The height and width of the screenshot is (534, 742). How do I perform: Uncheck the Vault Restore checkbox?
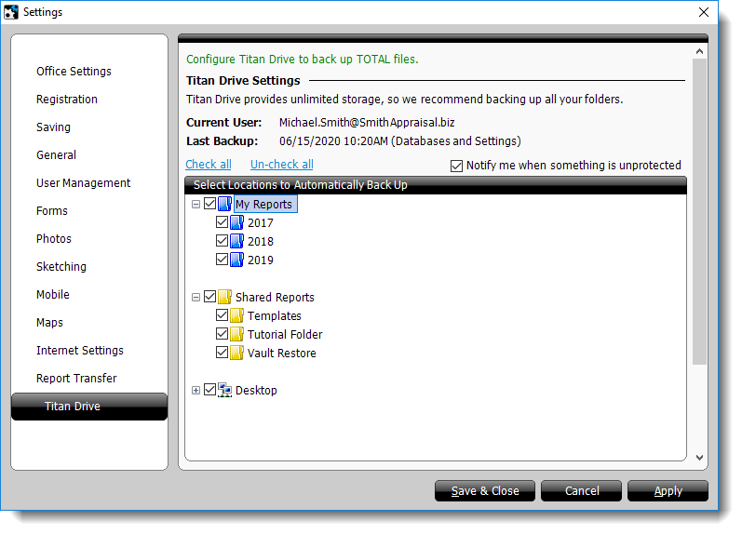222,354
